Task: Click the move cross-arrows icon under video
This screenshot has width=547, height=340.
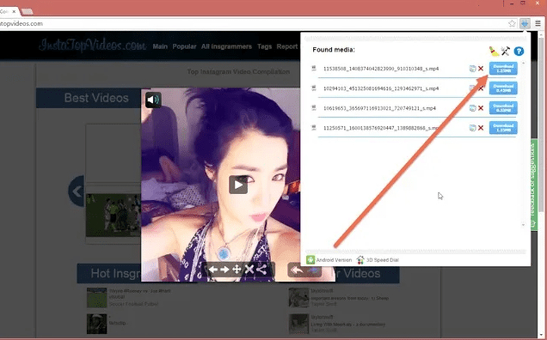Action: tap(237, 270)
